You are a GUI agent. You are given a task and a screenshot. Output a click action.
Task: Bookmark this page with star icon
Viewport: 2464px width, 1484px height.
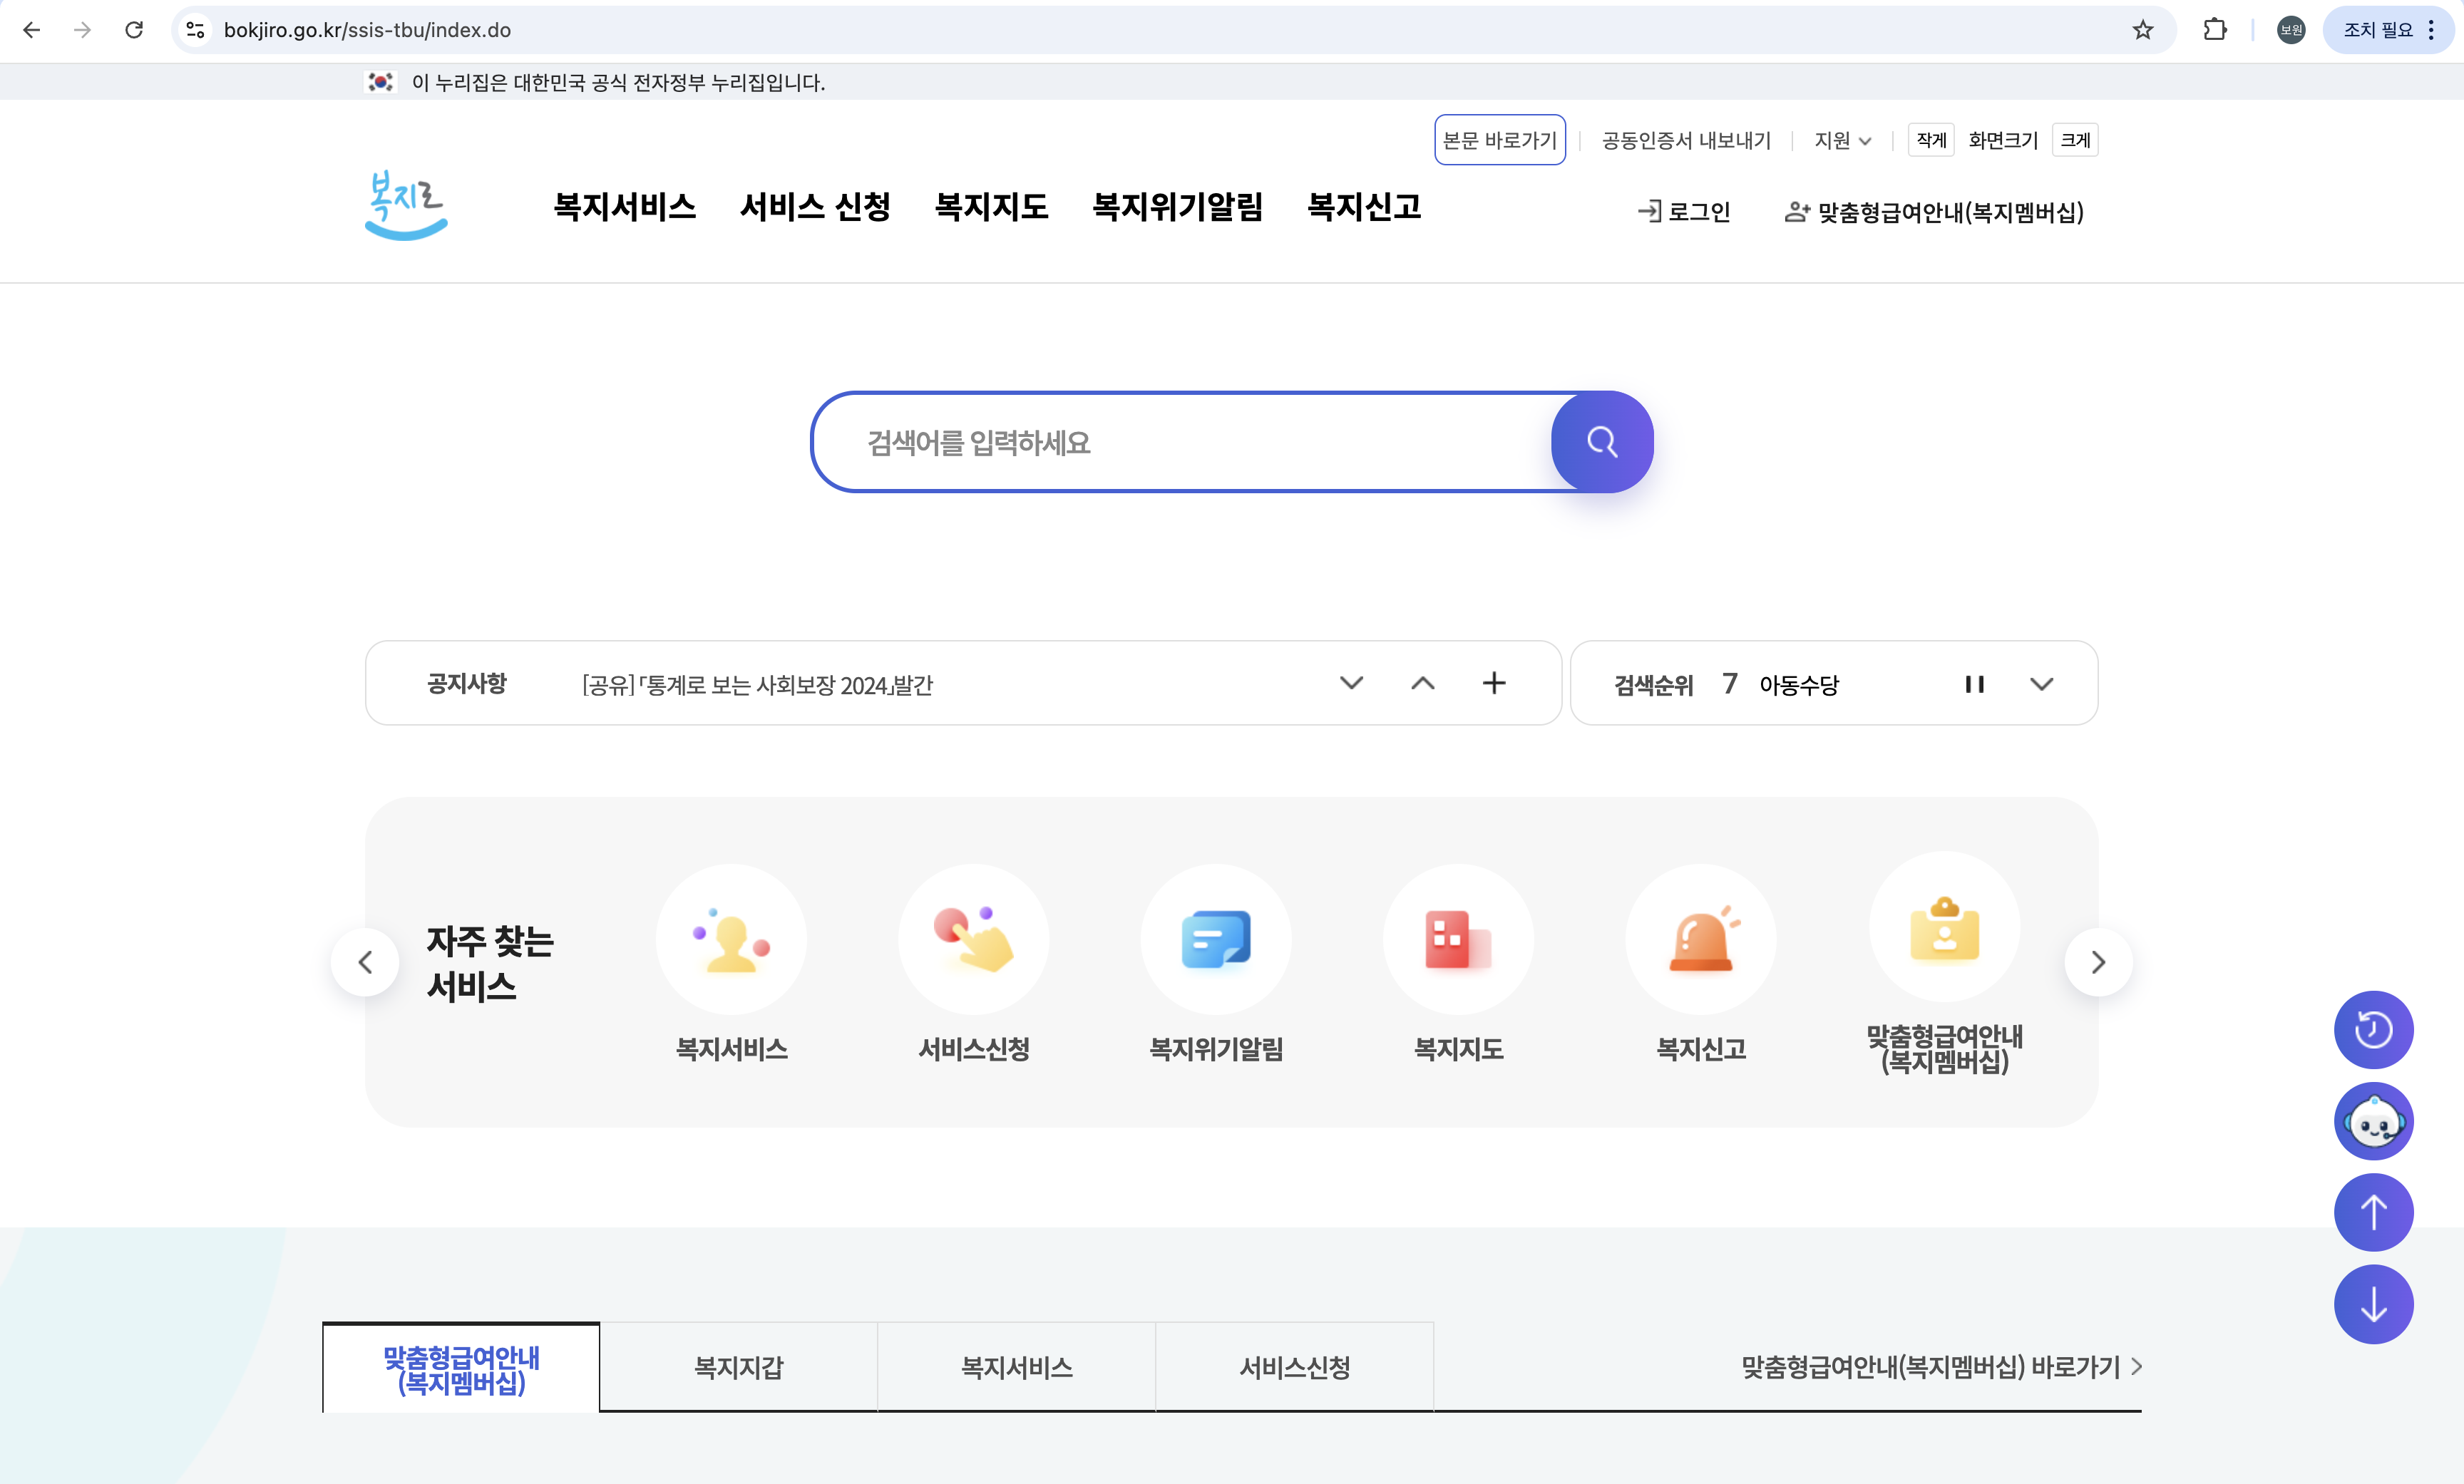point(2142,30)
